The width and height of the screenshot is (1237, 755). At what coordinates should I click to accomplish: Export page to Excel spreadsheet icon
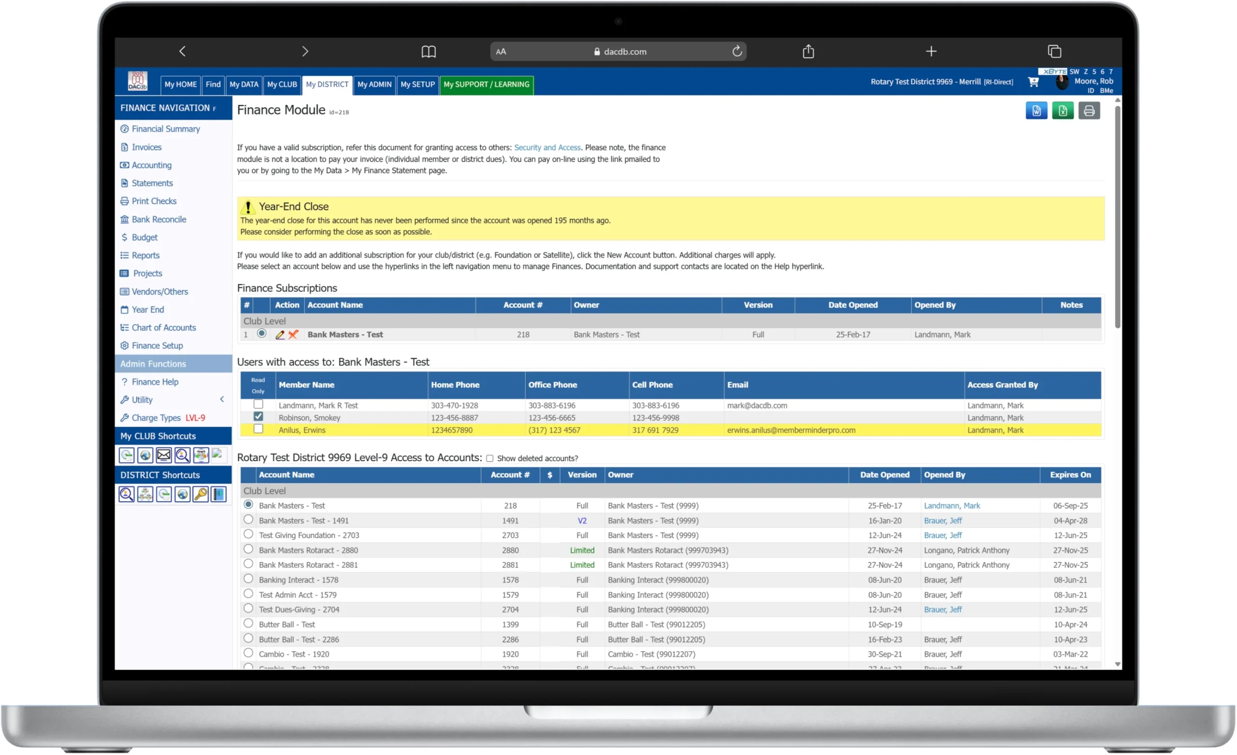point(1062,111)
